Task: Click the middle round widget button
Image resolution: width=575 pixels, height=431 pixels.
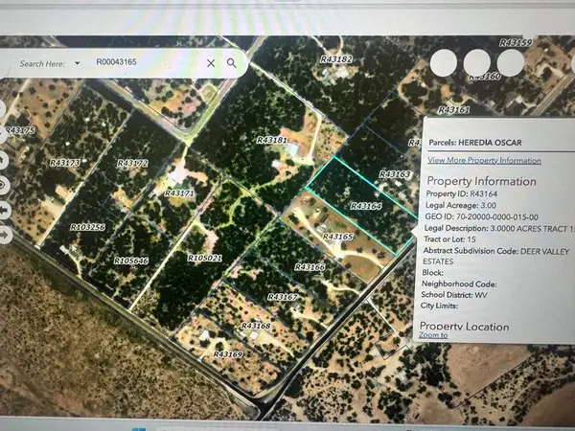Action: pos(476,63)
